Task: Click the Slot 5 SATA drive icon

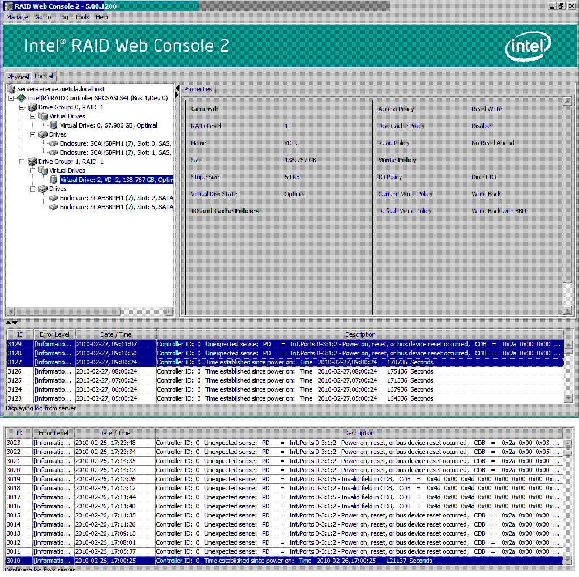Action: coord(54,207)
